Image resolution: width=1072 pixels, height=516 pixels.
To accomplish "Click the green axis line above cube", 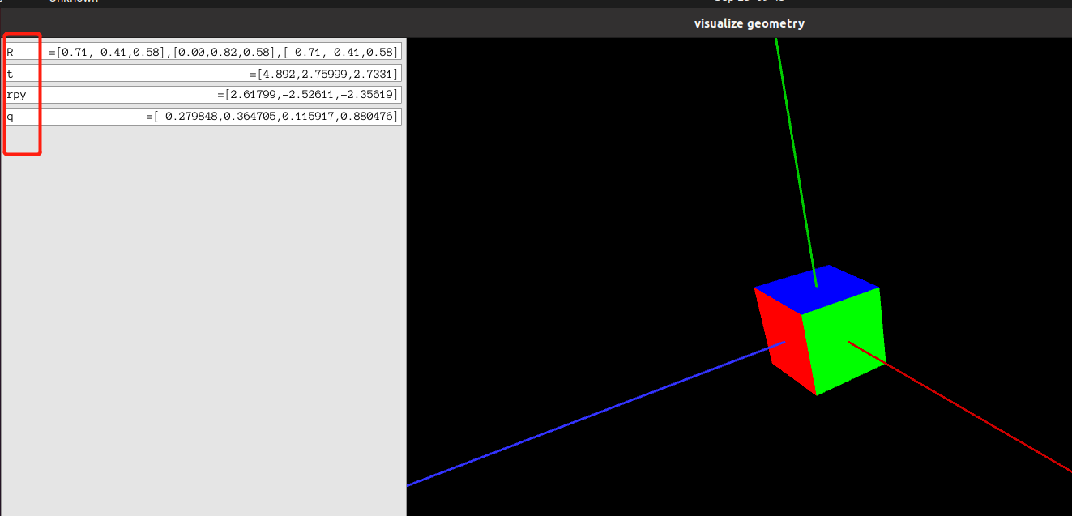I will (x=796, y=162).
